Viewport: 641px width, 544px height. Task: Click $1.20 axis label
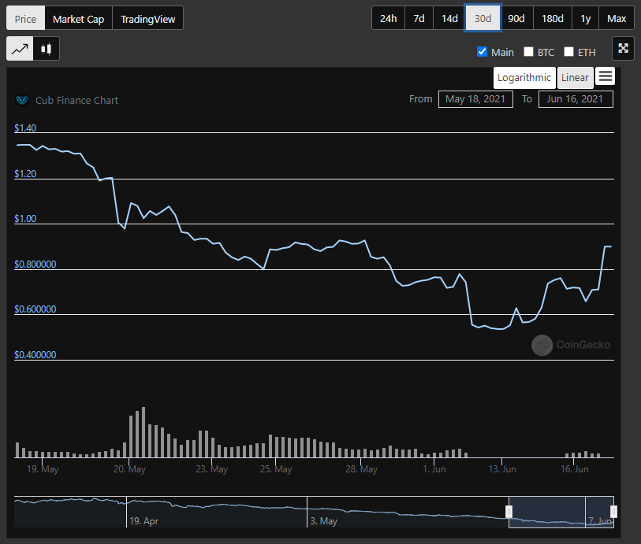coord(25,174)
